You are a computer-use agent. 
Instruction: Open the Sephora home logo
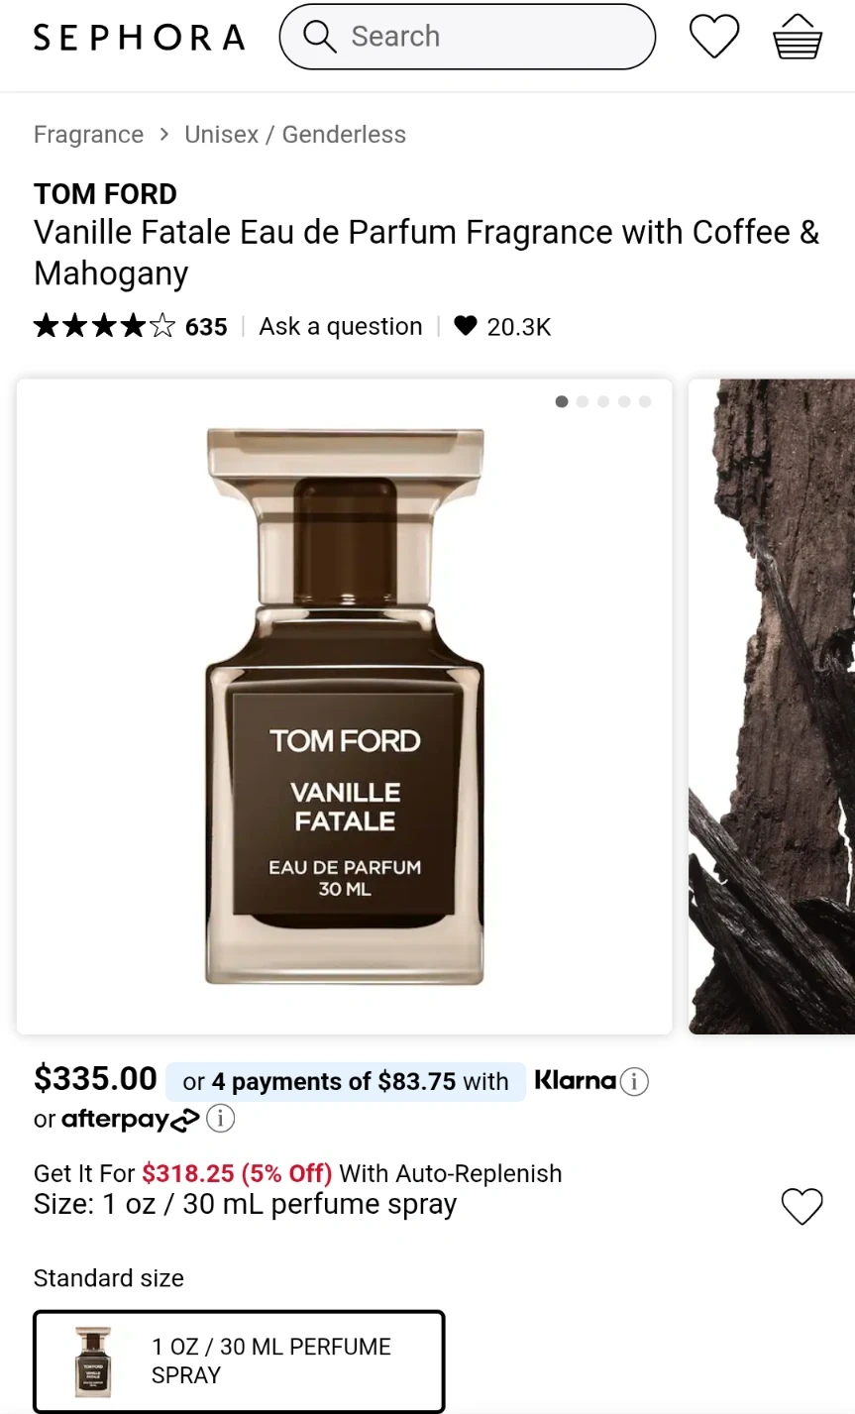[x=139, y=38]
